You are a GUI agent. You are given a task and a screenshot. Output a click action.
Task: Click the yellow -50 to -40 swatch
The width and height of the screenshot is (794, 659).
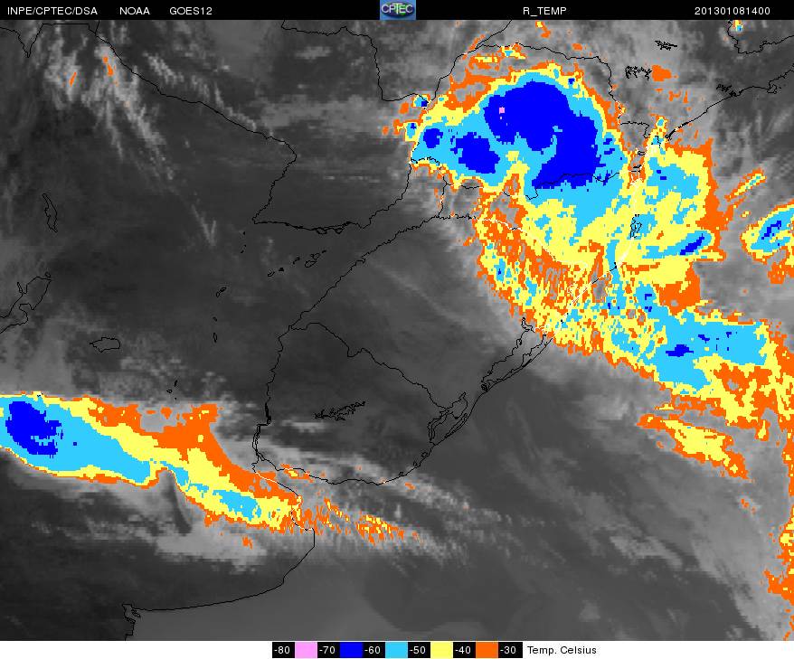[x=441, y=650]
